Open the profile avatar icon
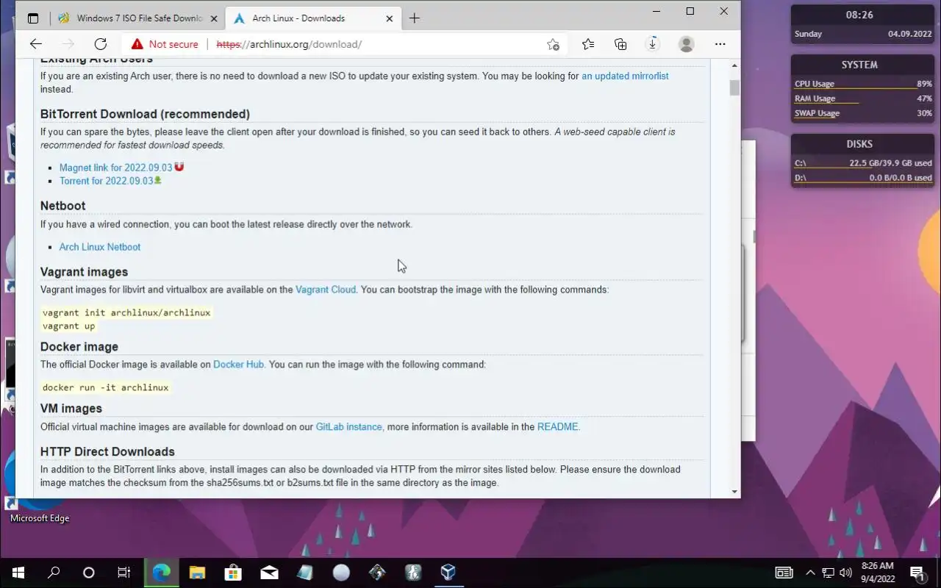The height and width of the screenshot is (588, 941). 686,44
